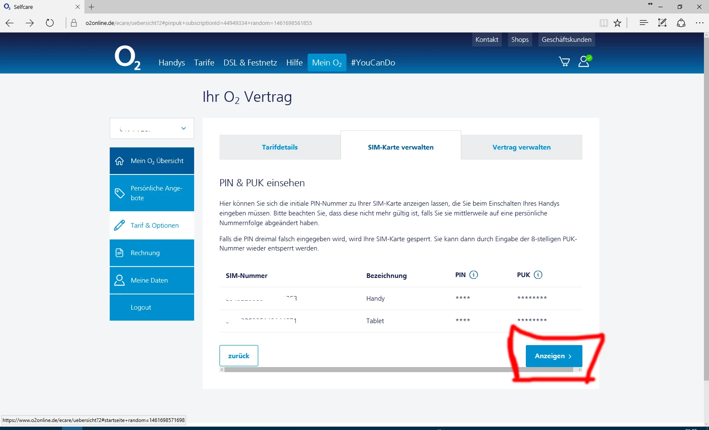This screenshot has height=430, width=709.
Task: Open Tarif & Optionen sidebar item
Action: point(152,225)
